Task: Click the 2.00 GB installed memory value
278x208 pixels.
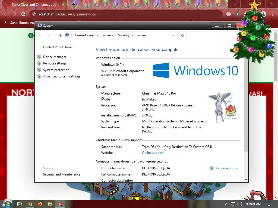Action: 147,115
